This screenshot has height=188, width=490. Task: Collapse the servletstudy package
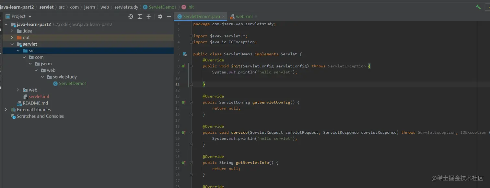pos(42,77)
